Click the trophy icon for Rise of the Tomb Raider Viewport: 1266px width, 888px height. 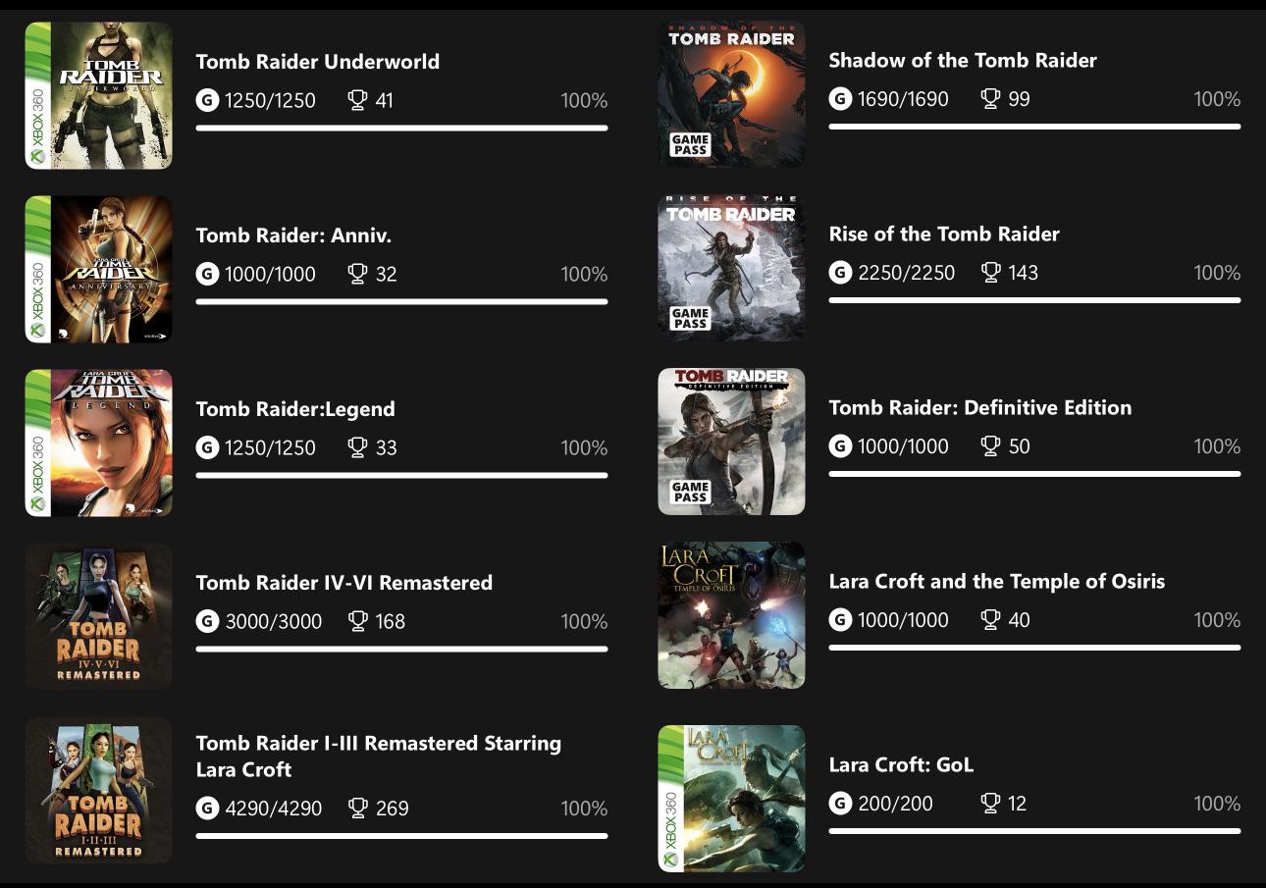click(x=991, y=273)
